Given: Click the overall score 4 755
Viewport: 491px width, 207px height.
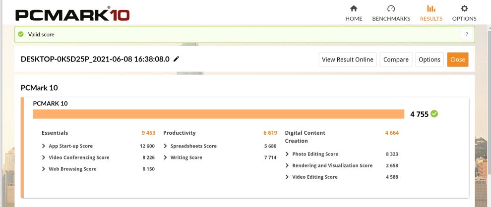Looking at the screenshot, I should tap(419, 114).
